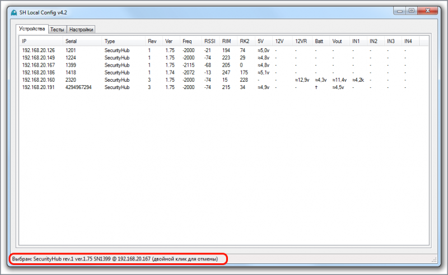
Task: Click the 12V column header
Action: pyautogui.click(x=282, y=41)
